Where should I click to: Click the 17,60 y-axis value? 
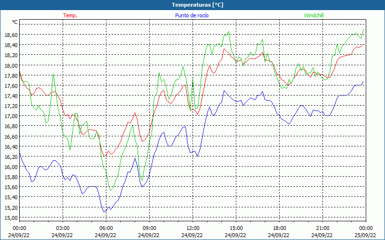[x=11, y=86]
